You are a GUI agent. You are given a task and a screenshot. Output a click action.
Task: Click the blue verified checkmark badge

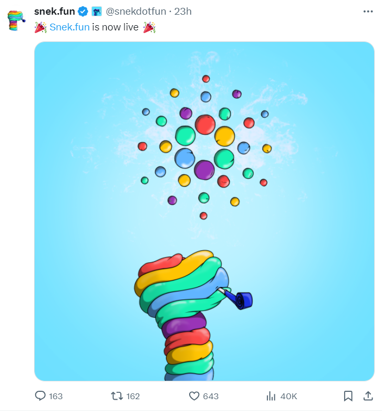[83, 12]
